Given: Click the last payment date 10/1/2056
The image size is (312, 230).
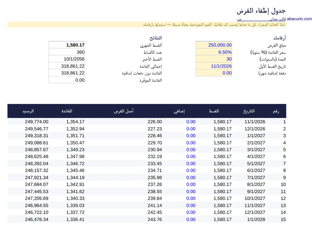Looking at the screenshot, I should (67, 59).
